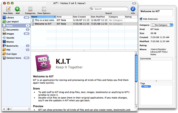Set rating dots in Info panel
Image resolution: width=178 pixels, height=113 pixels.
pos(157,45)
